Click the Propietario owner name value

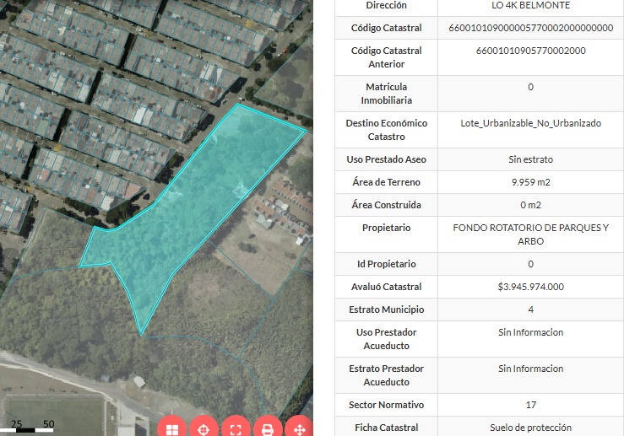tap(530, 234)
